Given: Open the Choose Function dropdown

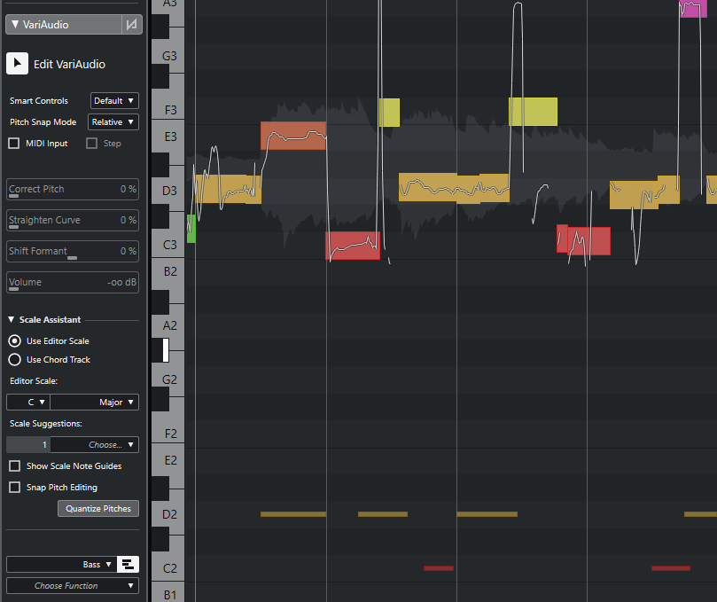Looking at the screenshot, I should [x=73, y=585].
